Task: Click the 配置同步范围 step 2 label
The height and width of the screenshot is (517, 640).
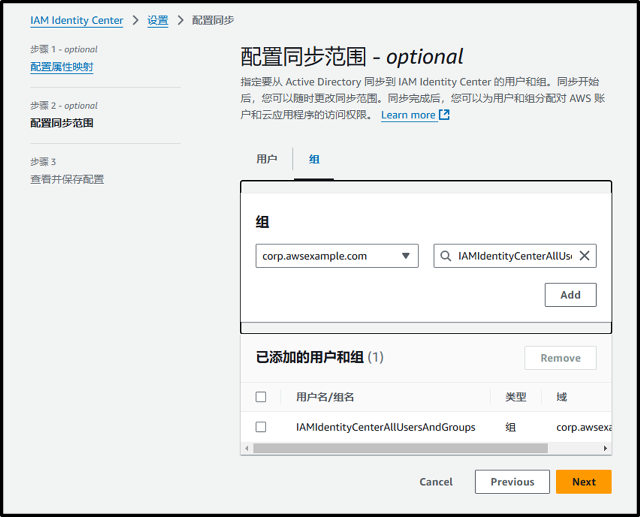Action: 61,123
